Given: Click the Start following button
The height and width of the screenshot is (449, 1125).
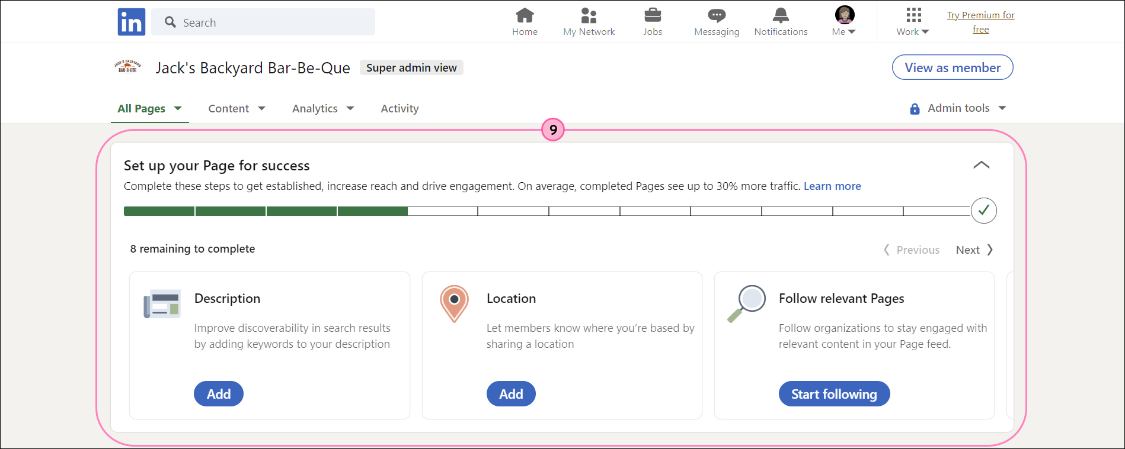Looking at the screenshot, I should [x=834, y=394].
